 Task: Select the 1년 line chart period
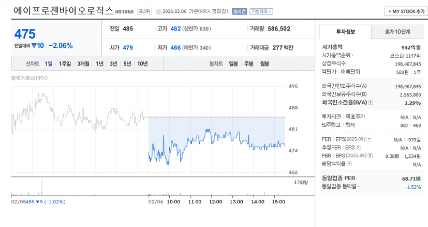click(99, 63)
